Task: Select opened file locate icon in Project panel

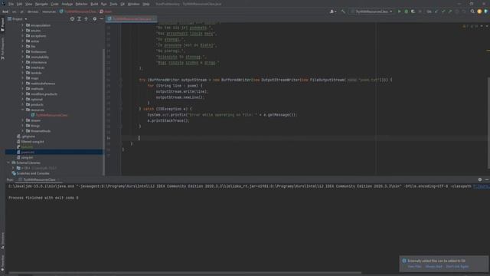Action: [72, 18]
